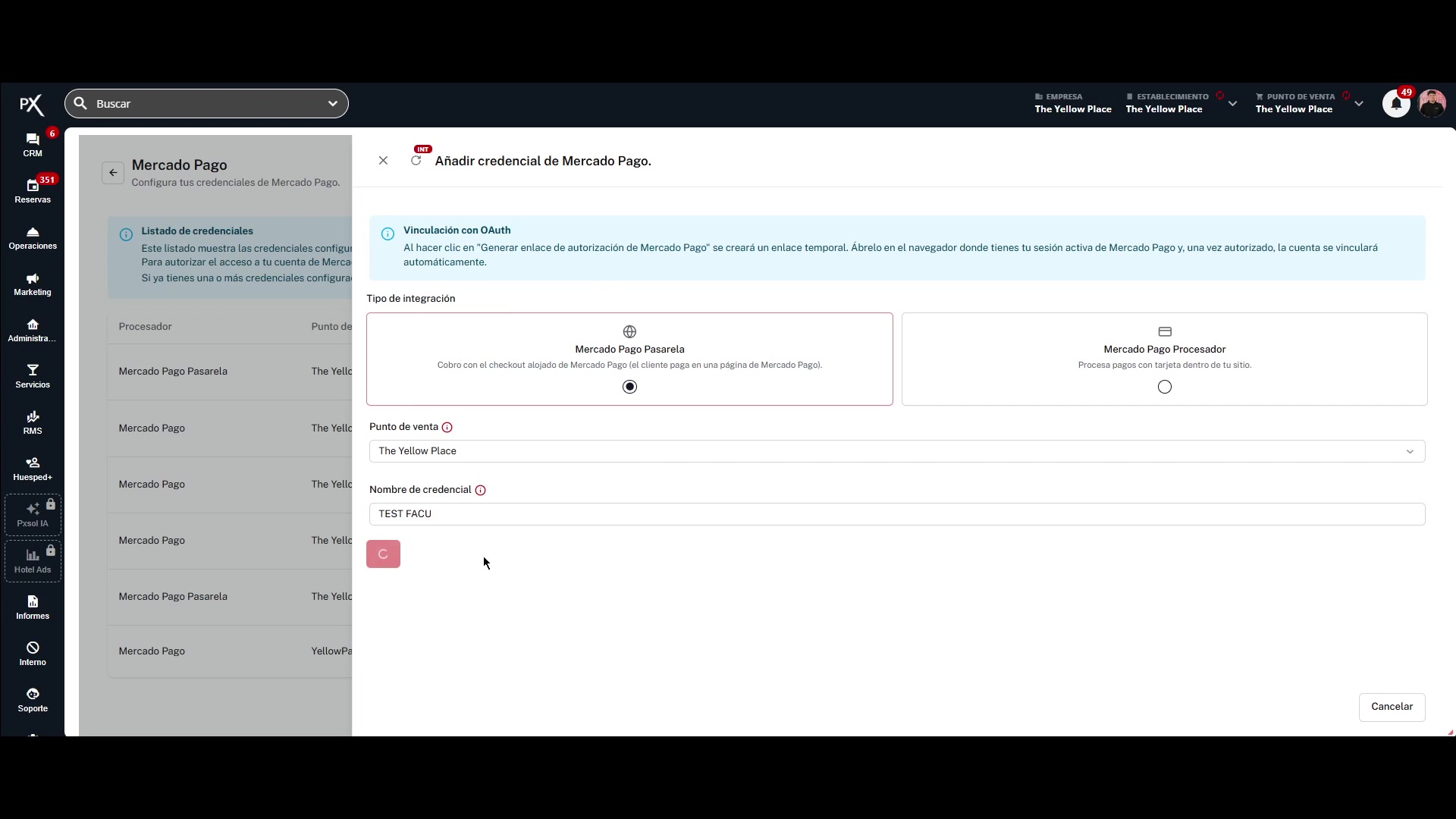Open the Marketing megaphone icon

click(33, 279)
